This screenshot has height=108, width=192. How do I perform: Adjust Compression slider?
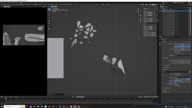pyautogui.click(x=182, y=82)
